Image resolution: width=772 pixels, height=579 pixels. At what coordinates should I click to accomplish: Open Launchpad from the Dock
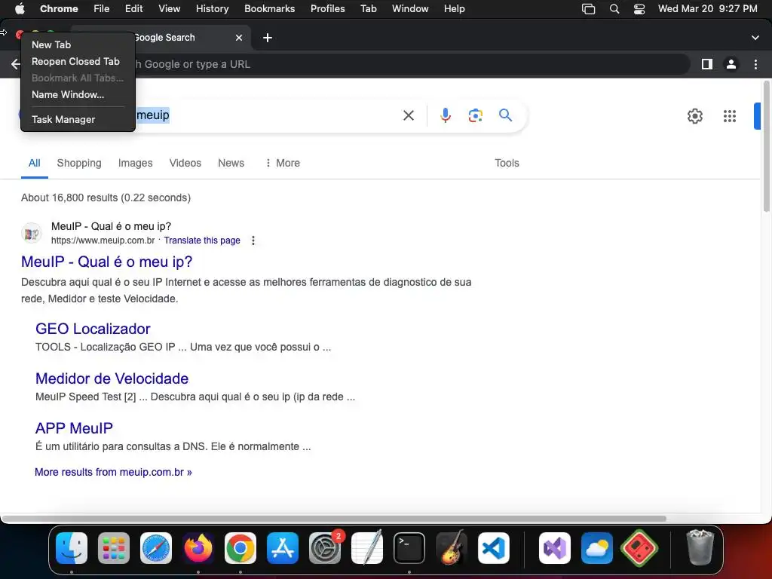coord(114,548)
